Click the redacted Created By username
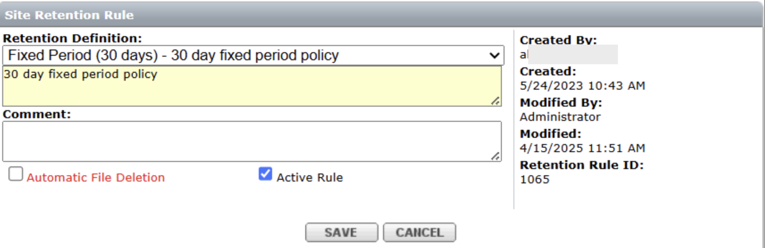The image size is (765, 248). tap(568, 55)
